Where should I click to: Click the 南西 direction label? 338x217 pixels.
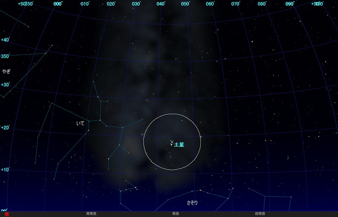[x=175, y=214]
